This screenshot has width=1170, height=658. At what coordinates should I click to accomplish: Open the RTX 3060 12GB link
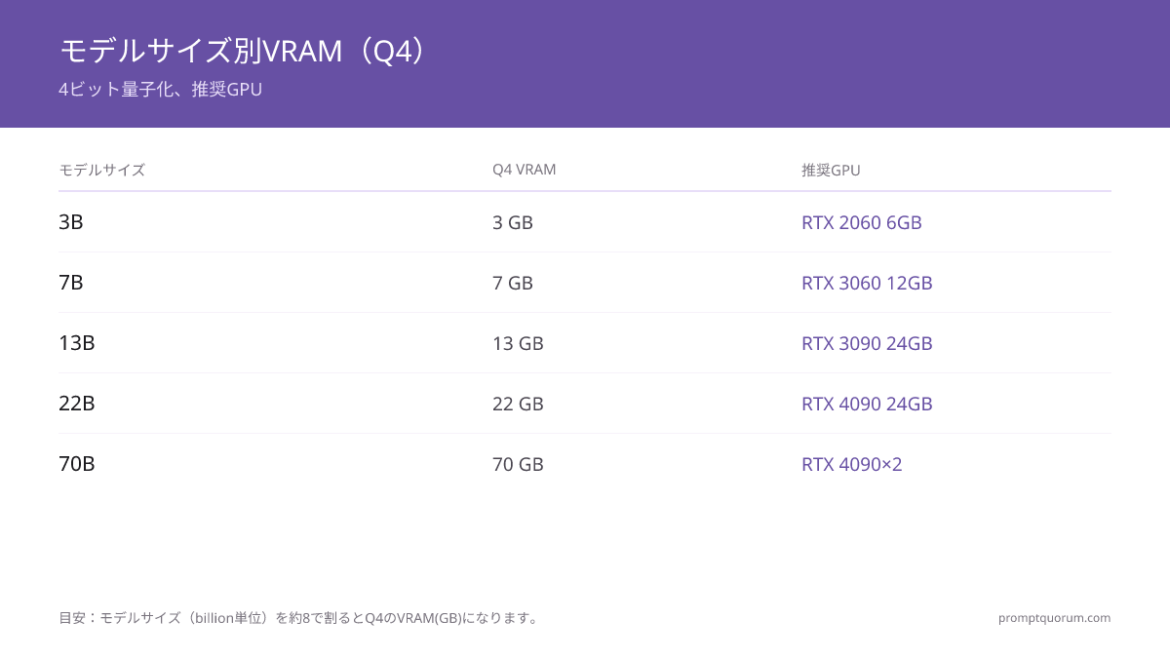(x=867, y=283)
